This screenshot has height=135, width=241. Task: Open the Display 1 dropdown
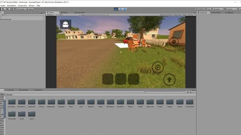click(52, 15)
